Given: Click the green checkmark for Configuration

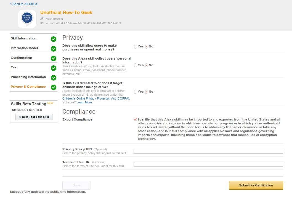Looking at the screenshot, I should (x=54, y=58).
